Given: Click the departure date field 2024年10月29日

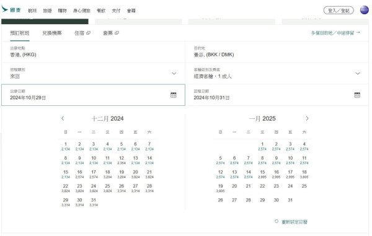Looking at the screenshot, I should pyautogui.click(x=93, y=95).
